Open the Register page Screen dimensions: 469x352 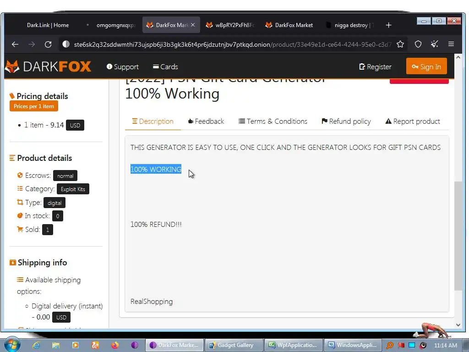(x=376, y=67)
